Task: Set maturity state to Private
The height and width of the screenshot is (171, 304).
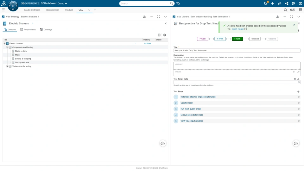Action: pos(203,39)
